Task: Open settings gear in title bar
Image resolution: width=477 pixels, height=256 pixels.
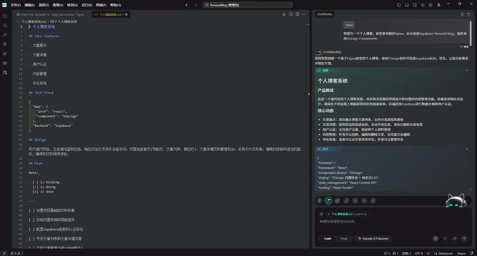Action: coord(423,5)
